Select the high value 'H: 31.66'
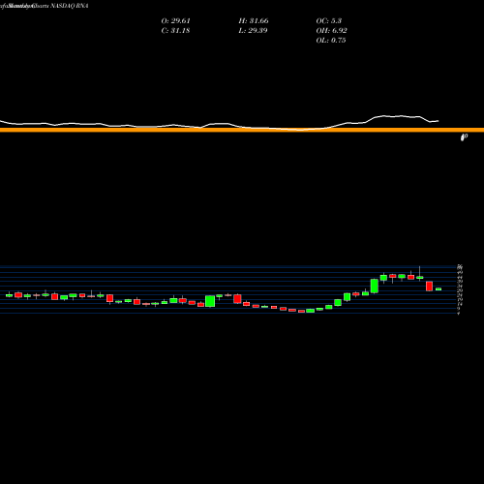 pyautogui.click(x=254, y=21)
